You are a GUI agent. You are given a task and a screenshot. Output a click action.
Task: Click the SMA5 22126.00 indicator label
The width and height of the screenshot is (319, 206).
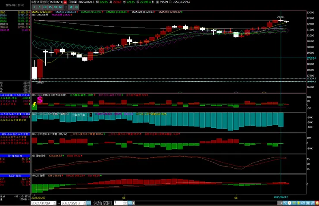coord(42,12)
